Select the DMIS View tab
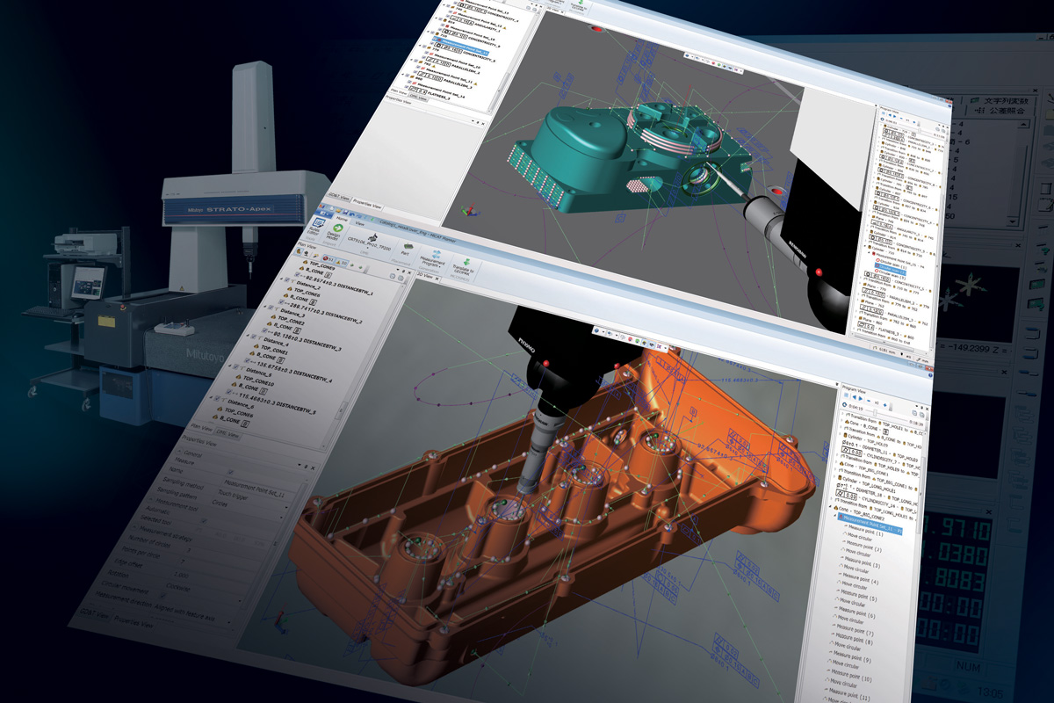The height and width of the screenshot is (703, 1054). 227,434
